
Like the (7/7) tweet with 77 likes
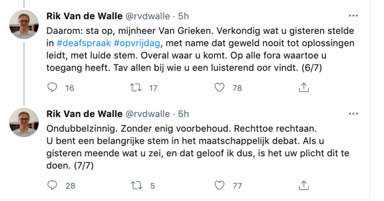coord(219,185)
